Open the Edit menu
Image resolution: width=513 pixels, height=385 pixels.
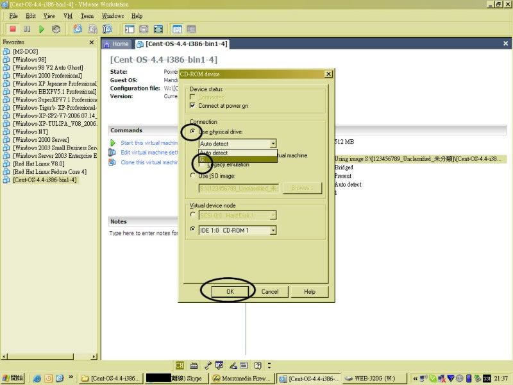[x=31, y=16]
